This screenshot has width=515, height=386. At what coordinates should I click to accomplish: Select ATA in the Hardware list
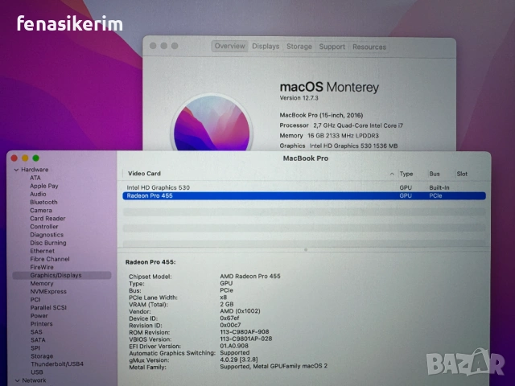[35, 178]
